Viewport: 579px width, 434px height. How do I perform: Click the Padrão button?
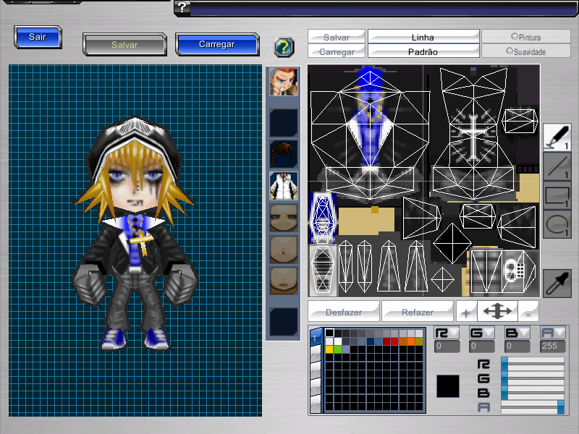(x=423, y=51)
